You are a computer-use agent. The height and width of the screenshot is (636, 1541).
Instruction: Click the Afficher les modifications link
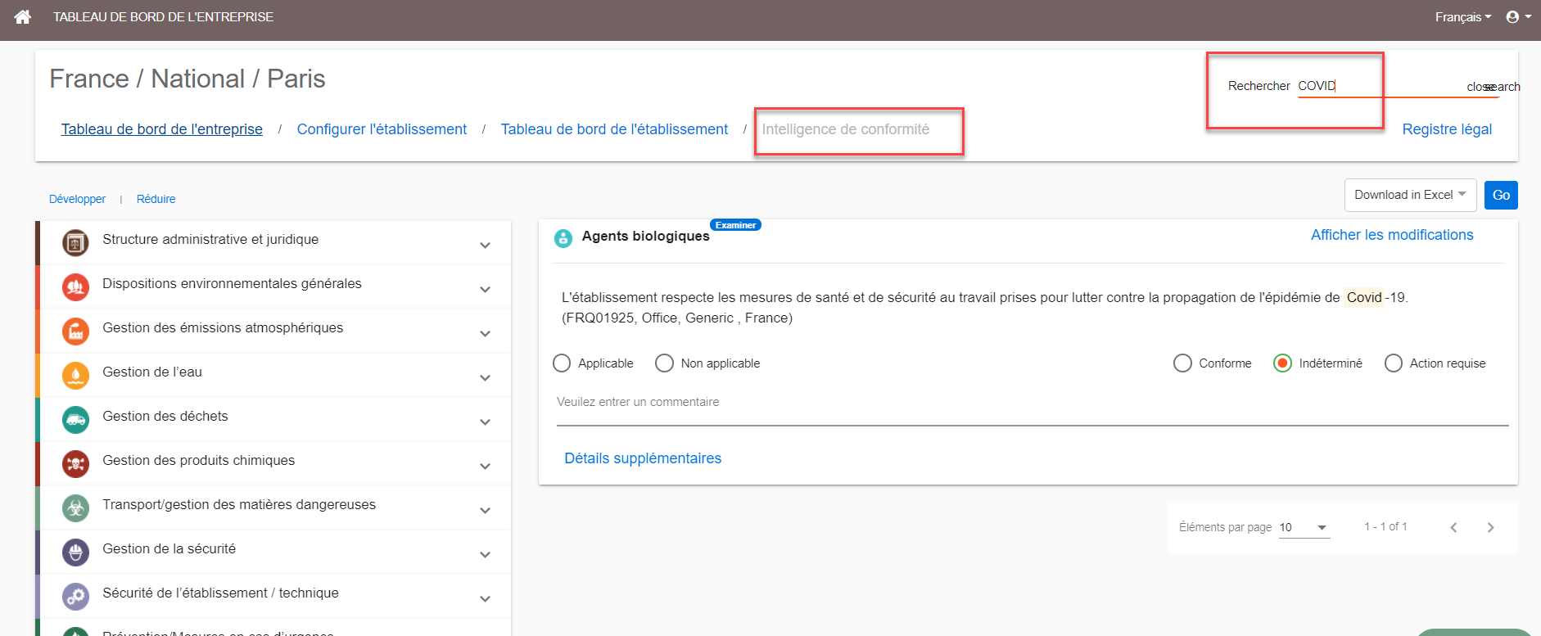(1392, 235)
